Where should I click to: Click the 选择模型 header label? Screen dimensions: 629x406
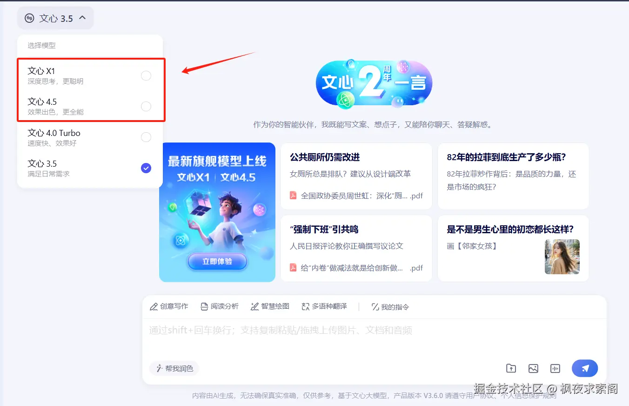(41, 46)
